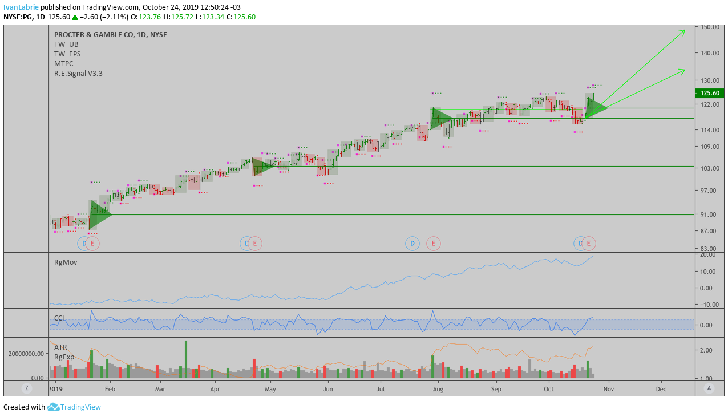This screenshot has height=417, width=728.
Task: Click the NYSE:PG, 1D header symbol text
Action: [x=24, y=17]
